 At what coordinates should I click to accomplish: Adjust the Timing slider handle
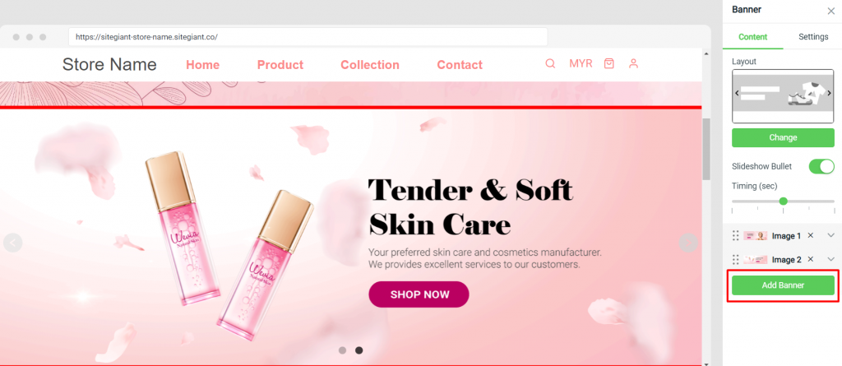[783, 201]
